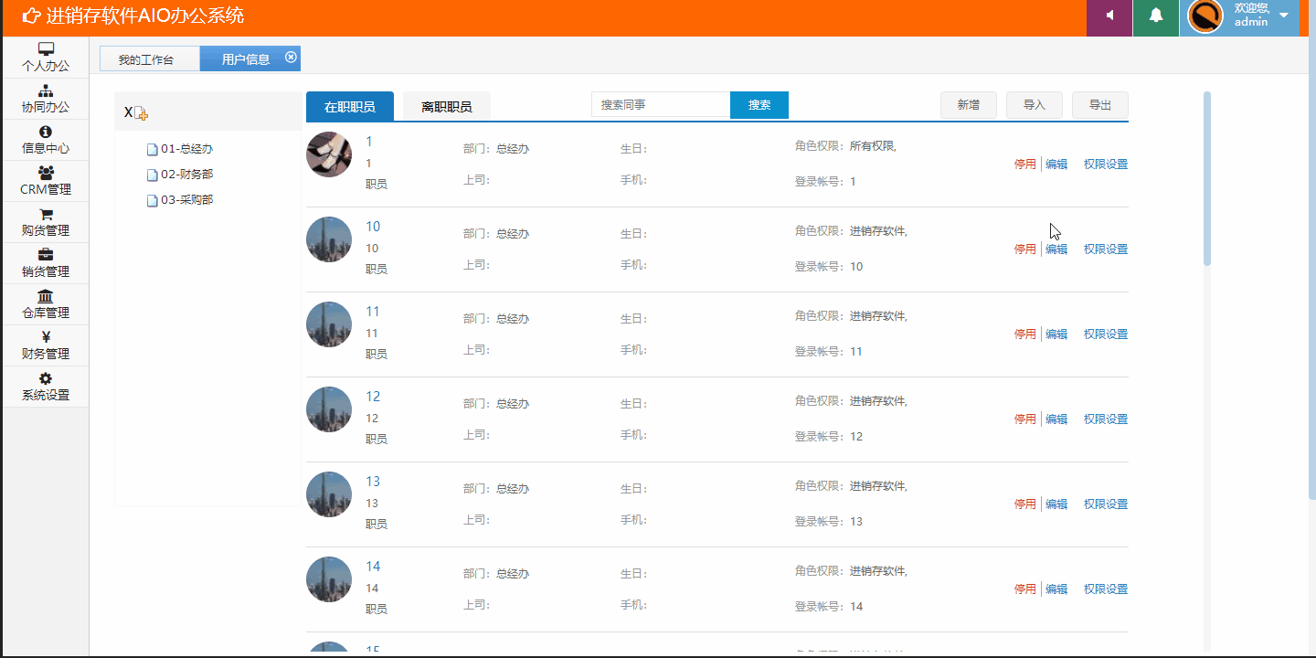Viewport: 1316px width, 658px height.
Task: Open 权限设置 for employee 1
Action: [x=1106, y=164]
